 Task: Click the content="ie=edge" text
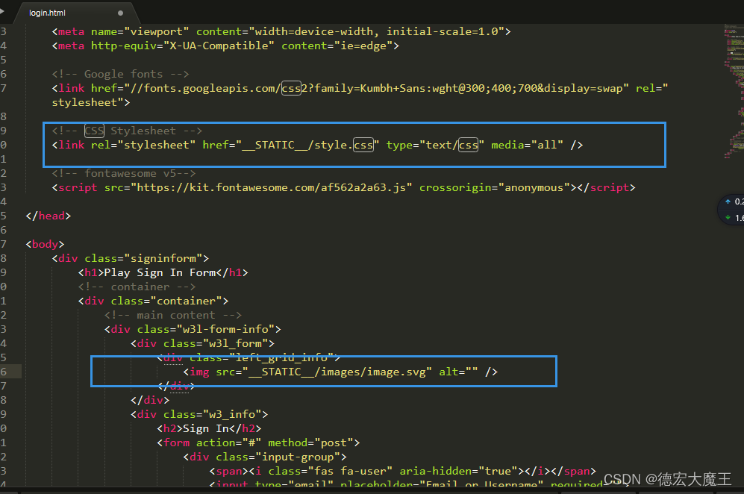tap(337, 46)
